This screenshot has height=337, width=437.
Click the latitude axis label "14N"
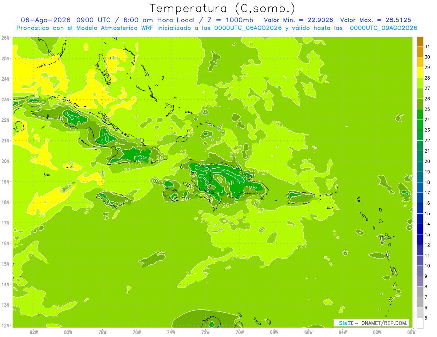pyautogui.click(x=5, y=284)
